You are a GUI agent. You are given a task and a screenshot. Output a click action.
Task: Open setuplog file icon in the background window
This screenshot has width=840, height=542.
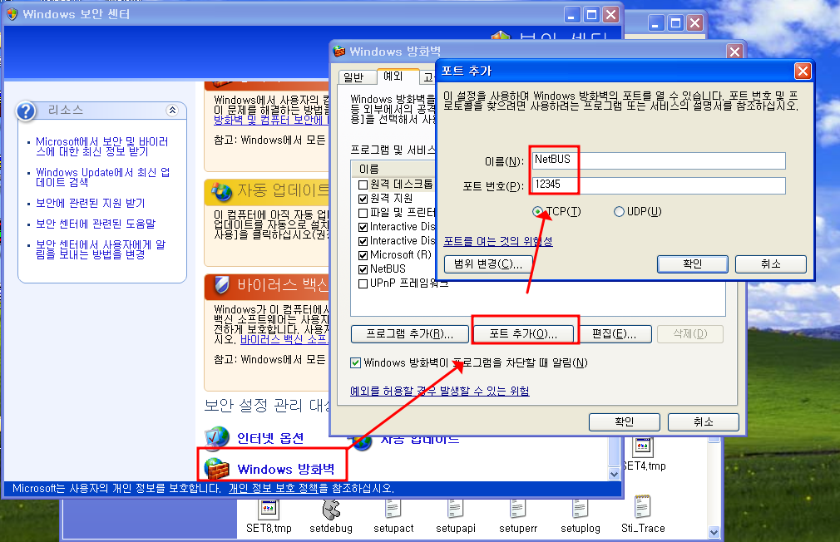(580, 509)
